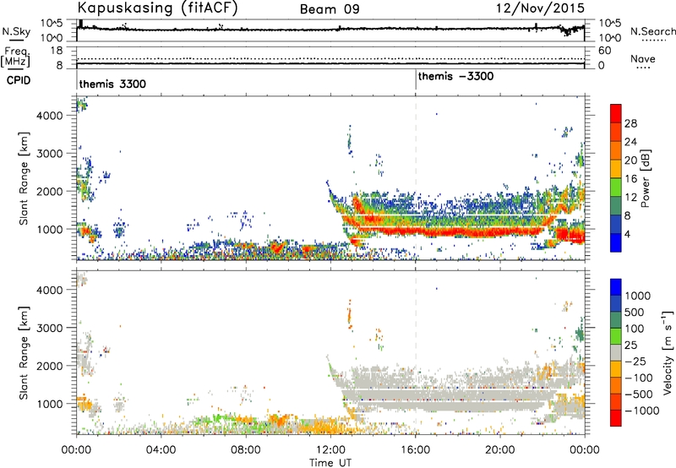Click the "1000" tick on the velocity scale

coord(637,296)
